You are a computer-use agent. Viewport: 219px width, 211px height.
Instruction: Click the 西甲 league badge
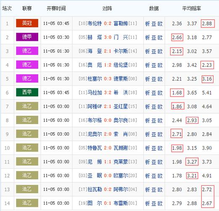(x=27, y=92)
